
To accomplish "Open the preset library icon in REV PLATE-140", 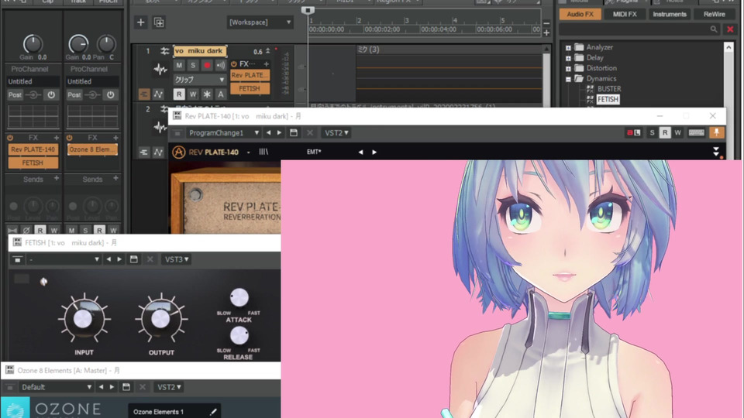I will [x=263, y=152].
